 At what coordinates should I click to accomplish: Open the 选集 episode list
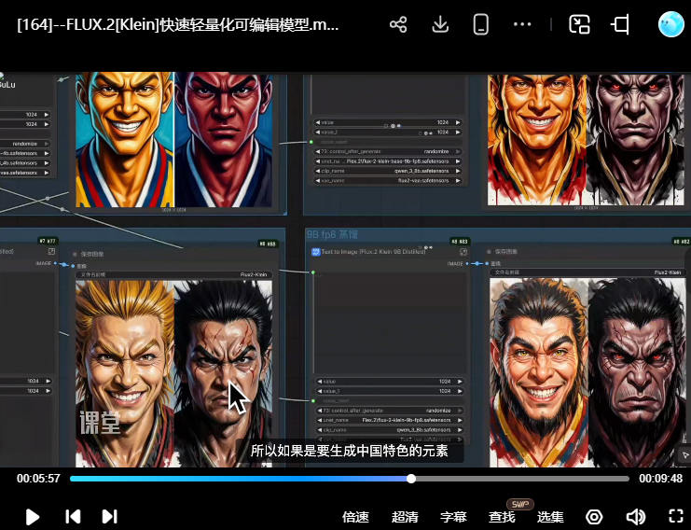(550, 517)
